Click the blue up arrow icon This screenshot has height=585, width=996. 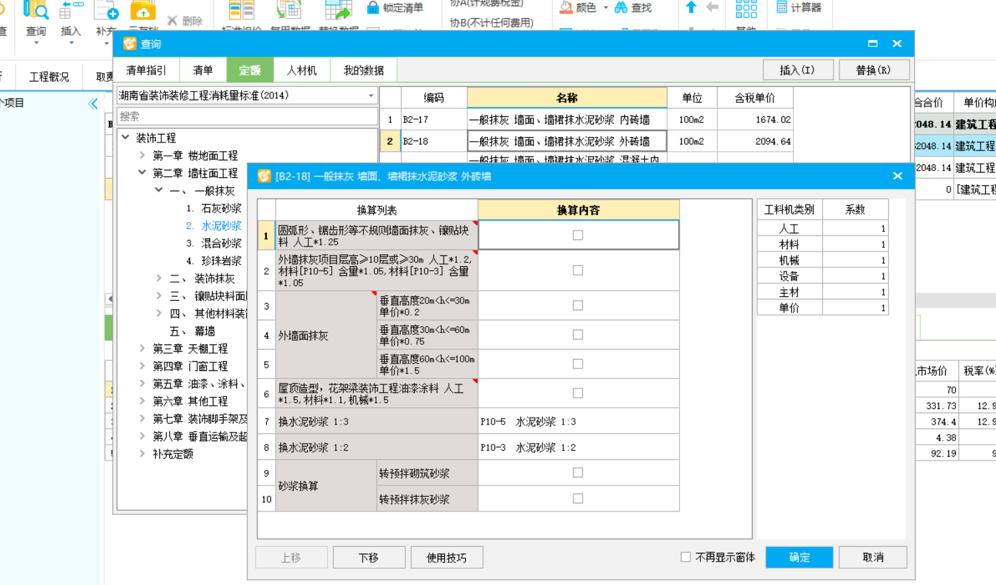point(691,7)
